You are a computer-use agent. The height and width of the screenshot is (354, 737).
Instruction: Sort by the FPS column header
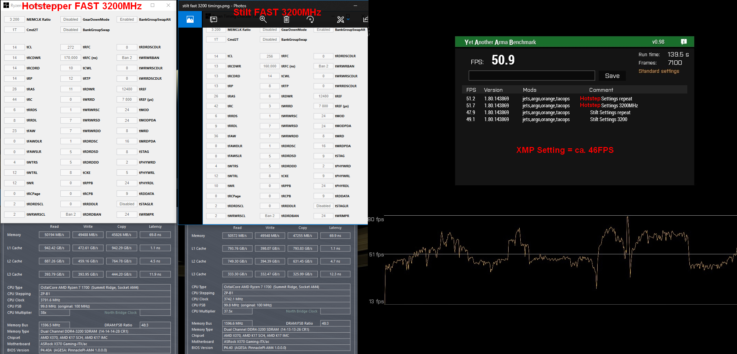[x=471, y=90]
